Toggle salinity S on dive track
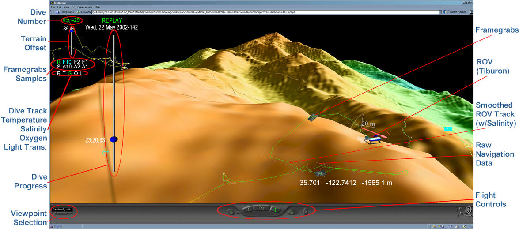Viewport: 519px width, 229px height. [x=70, y=73]
